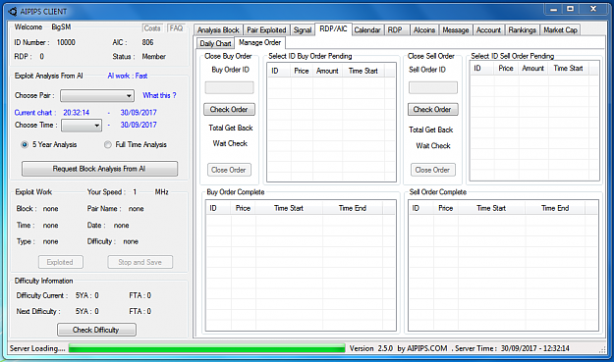The image size is (614, 362).
Task: Click Time Start header in Sell Order Complete
Action: pos(491,208)
